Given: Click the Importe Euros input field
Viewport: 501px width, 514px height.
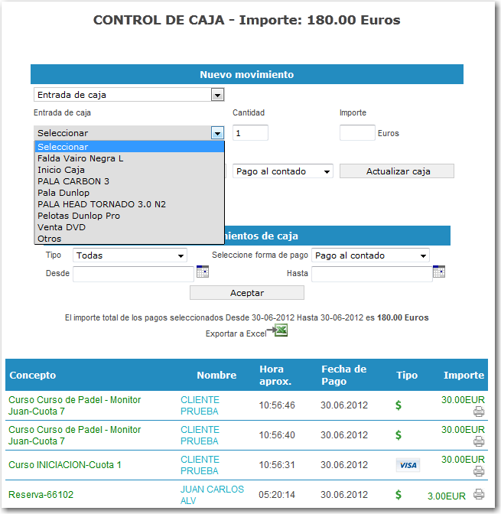Looking at the screenshot, I should click(x=357, y=133).
